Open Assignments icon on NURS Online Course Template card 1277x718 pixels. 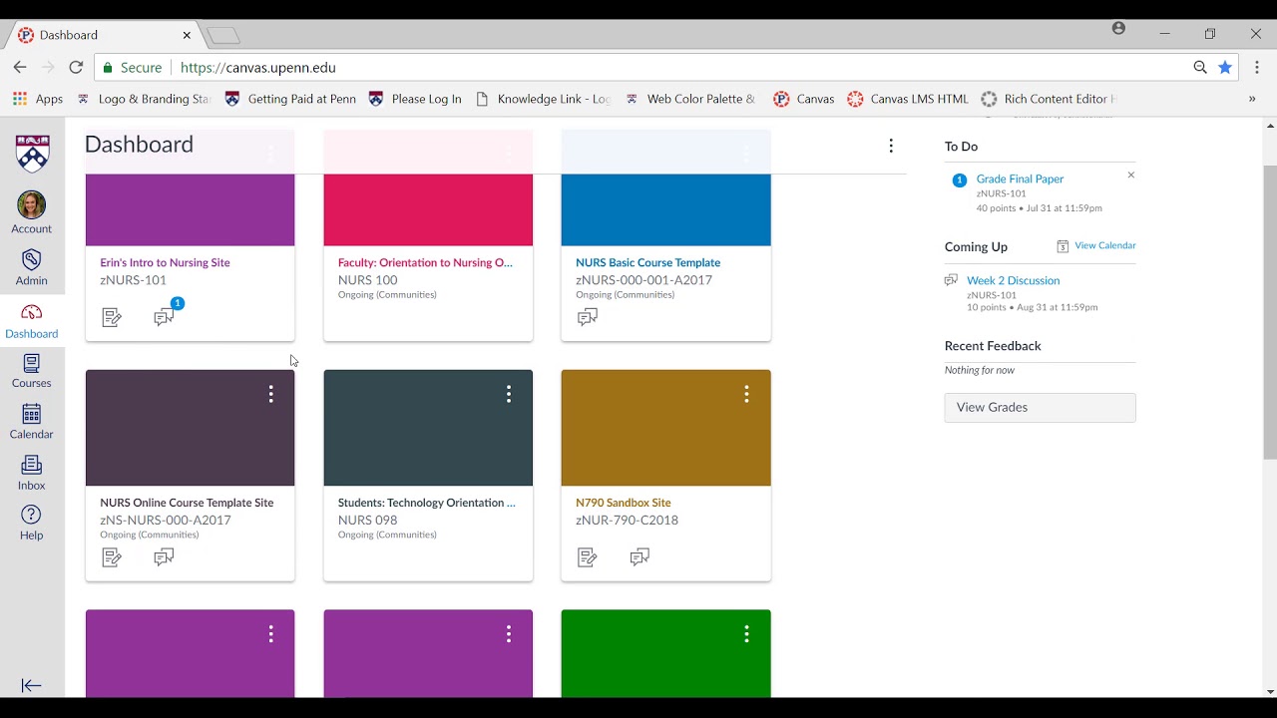click(112, 557)
